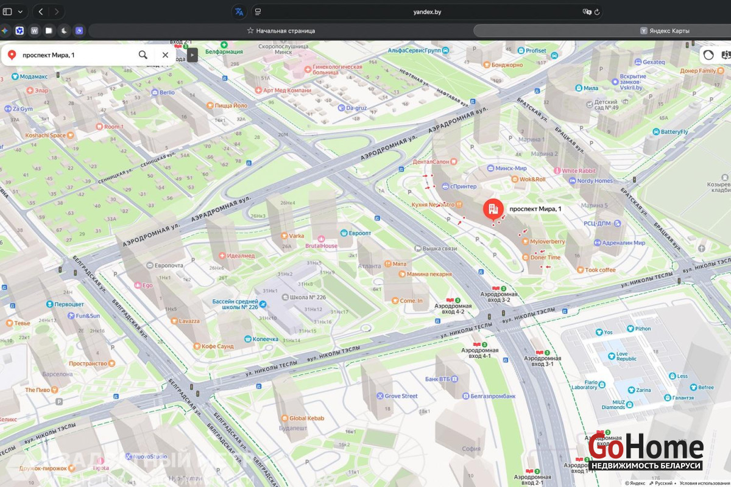Expand the collapsed side panel arrow
Viewport: 731px width, 487px height.
click(x=192, y=55)
